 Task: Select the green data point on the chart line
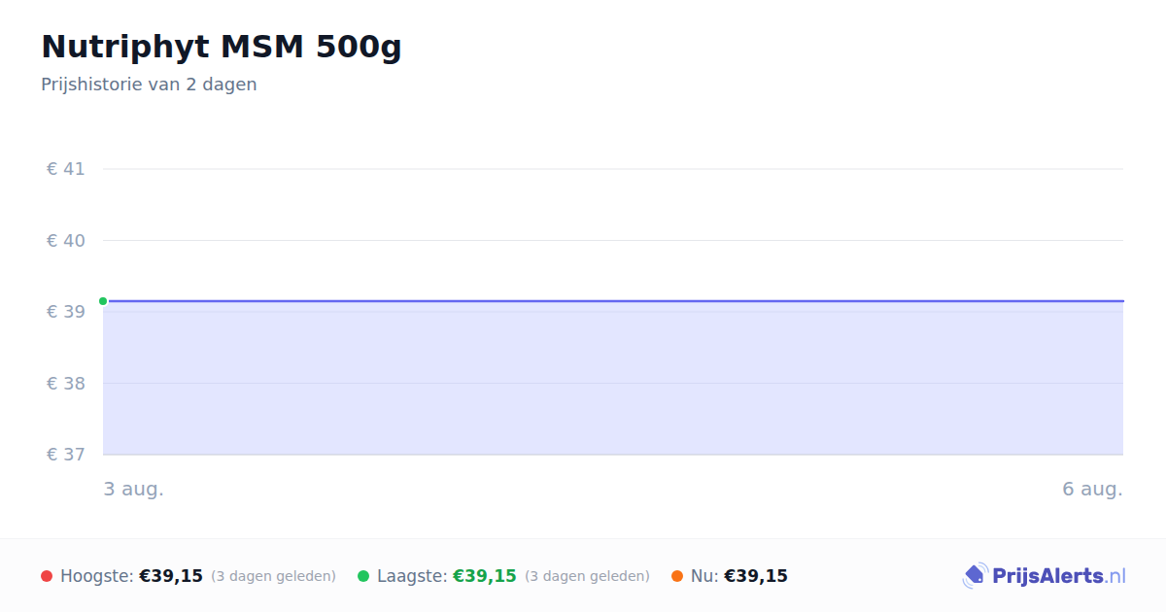103,301
